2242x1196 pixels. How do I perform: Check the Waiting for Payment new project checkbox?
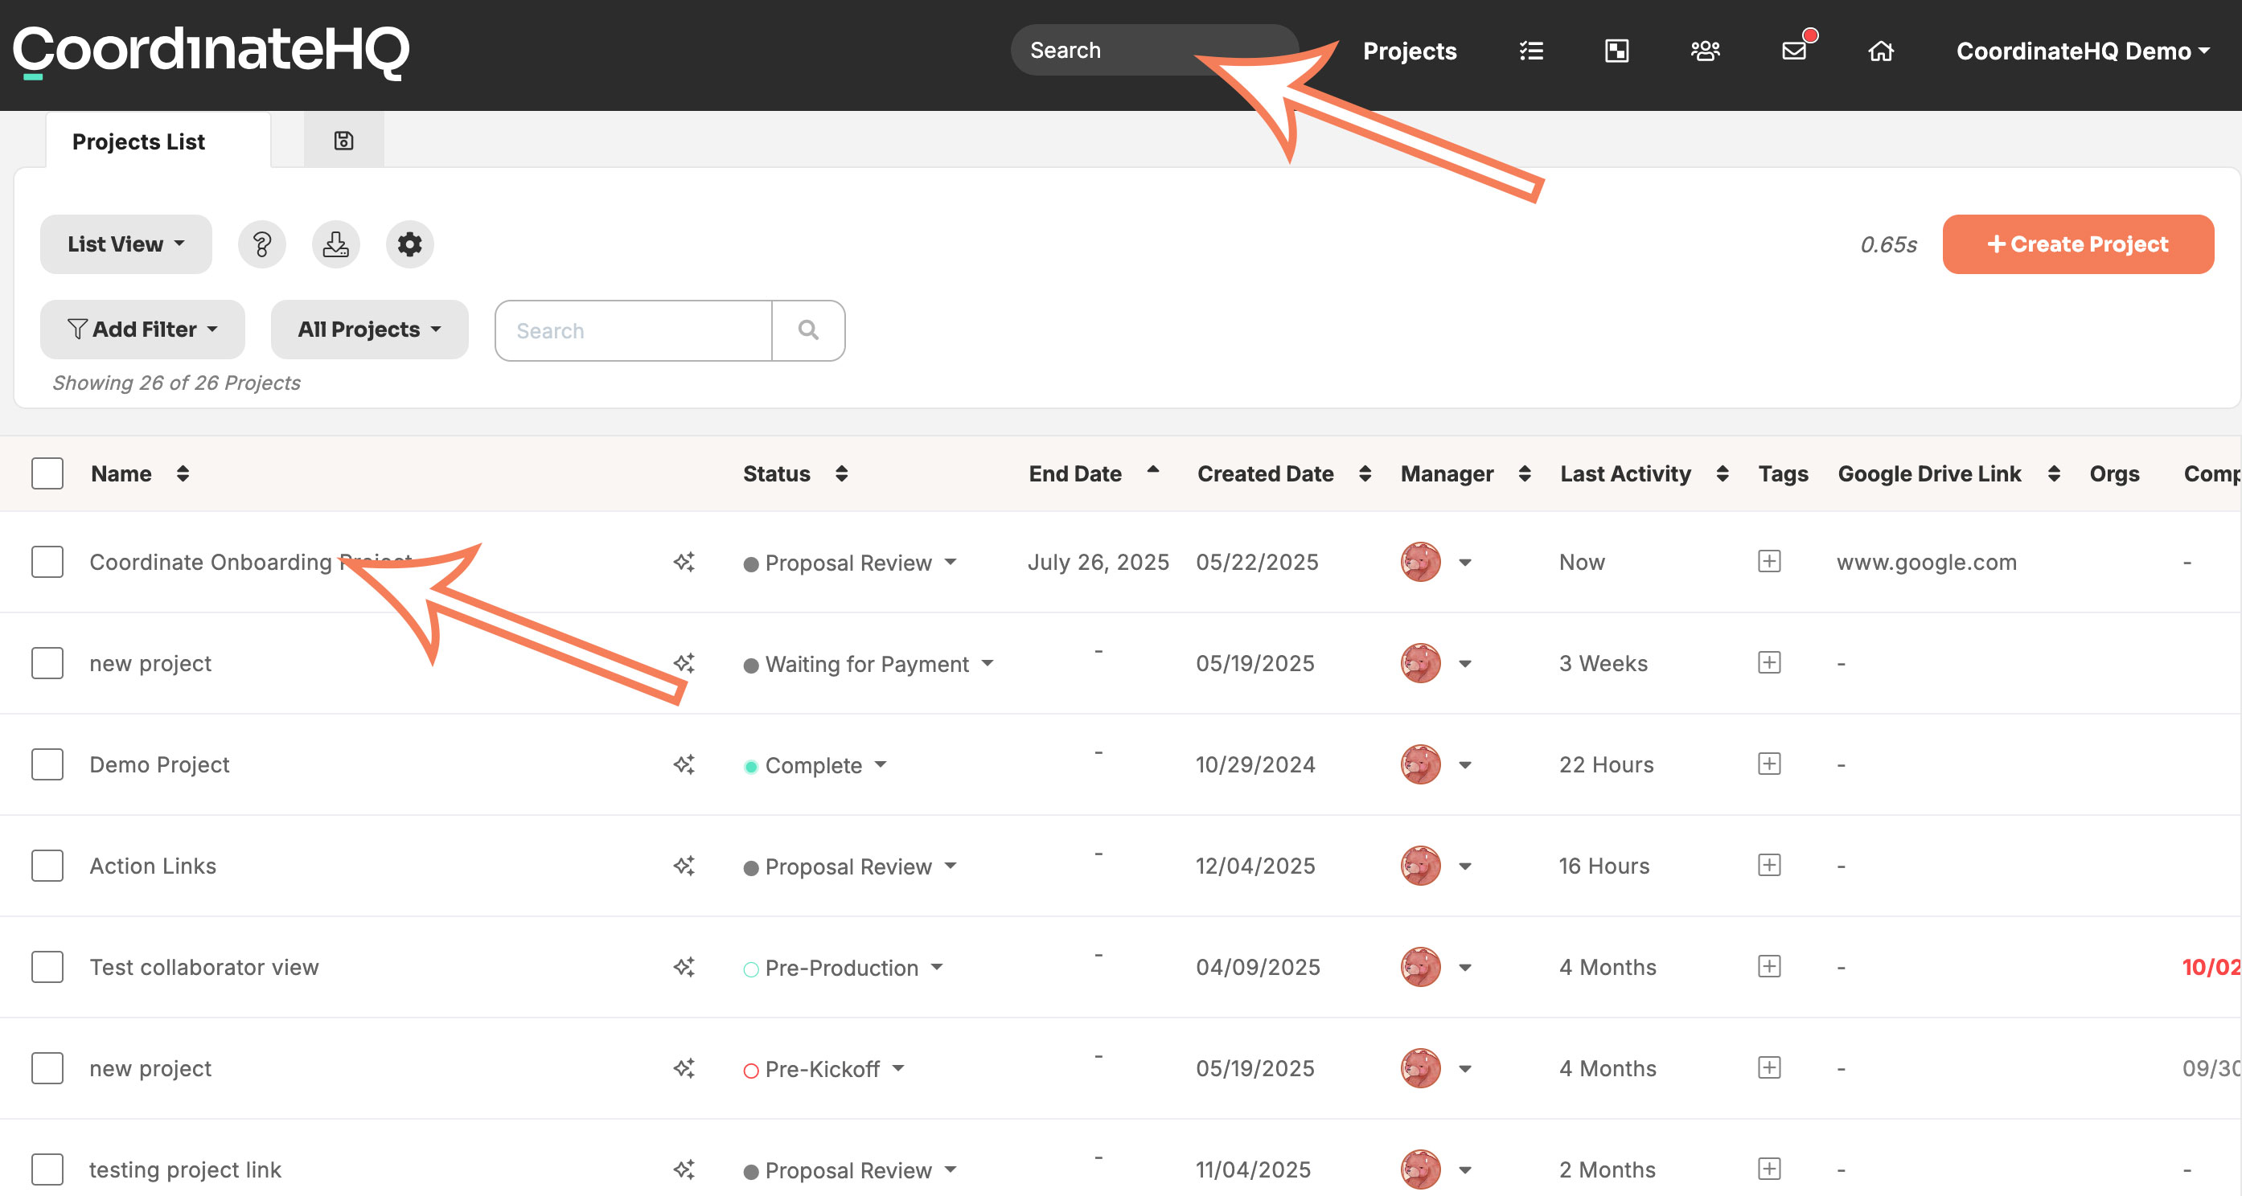click(47, 663)
